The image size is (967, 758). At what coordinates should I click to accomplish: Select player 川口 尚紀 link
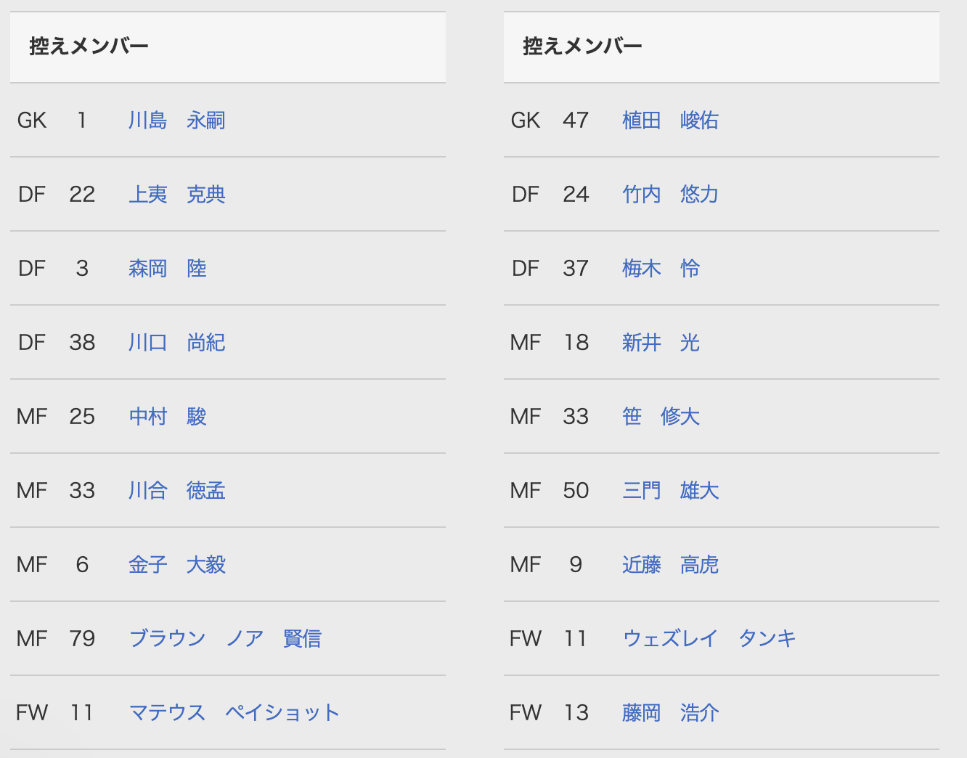click(x=176, y=343)
